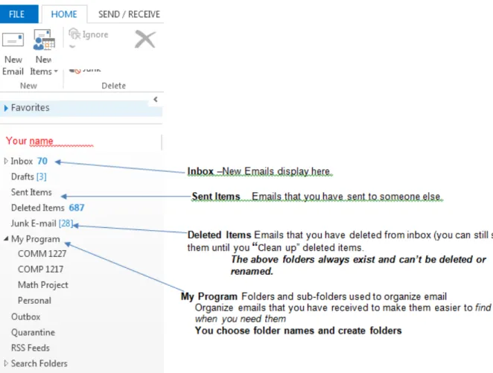Screen dimensions: 493x373
Task: Select the Search Folders item
Action: 39,363
